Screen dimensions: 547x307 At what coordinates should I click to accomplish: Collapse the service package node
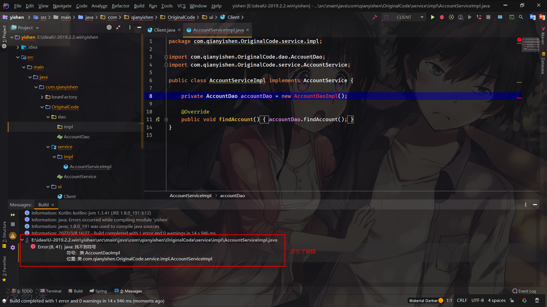pyautogui.click(x=48, y=147)
